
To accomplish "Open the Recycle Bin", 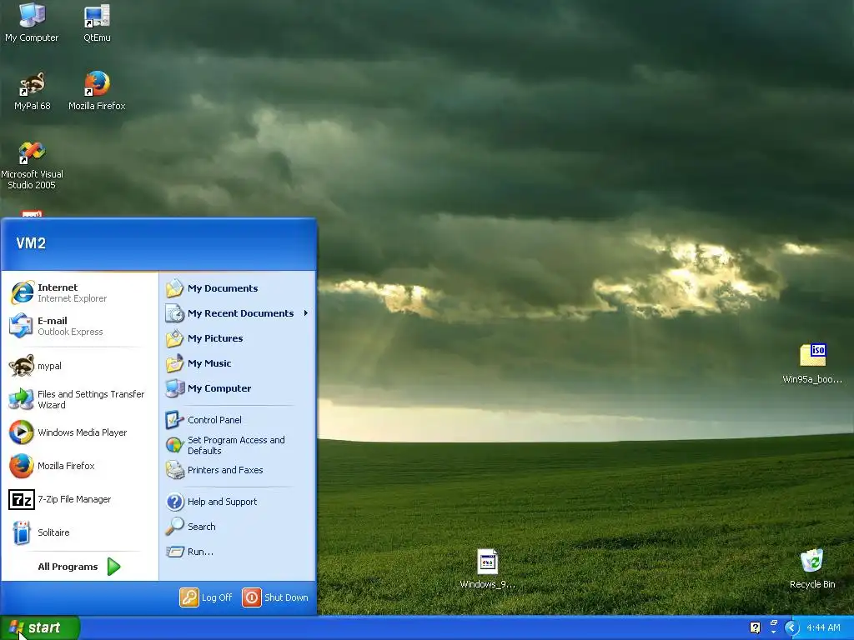I will (x=812, y=568).
